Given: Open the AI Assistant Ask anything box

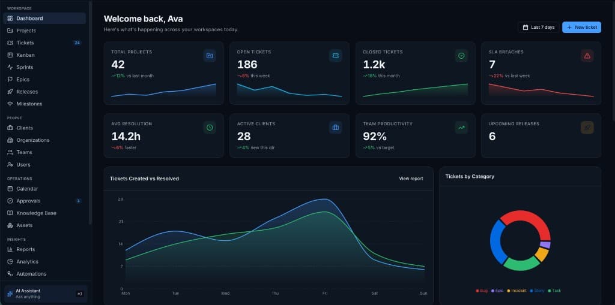Looking at the screenshot, I should tap(46, 294).
